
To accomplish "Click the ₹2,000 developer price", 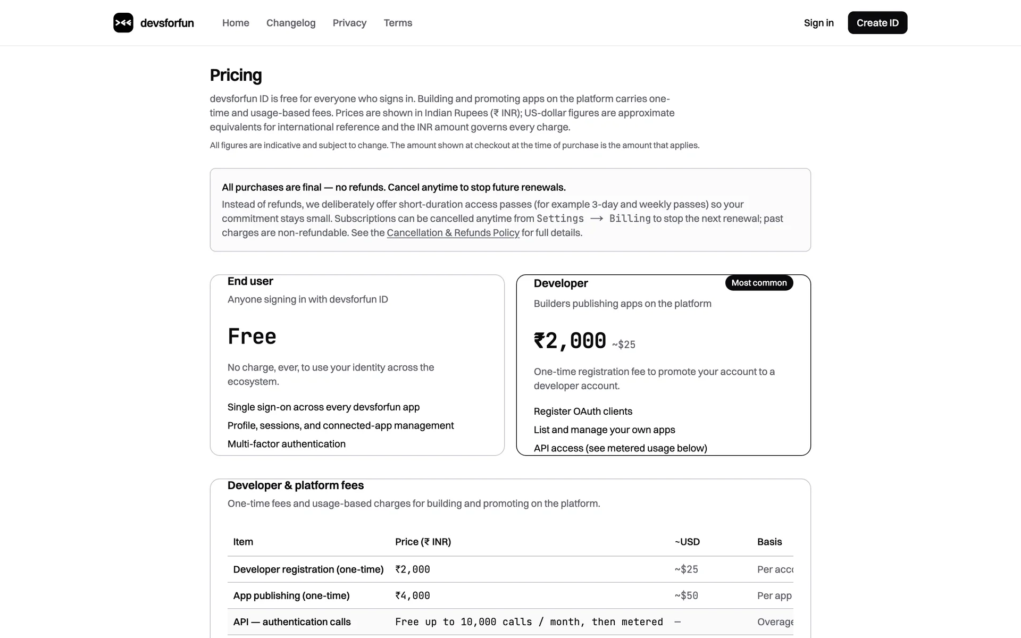I will [570, 341].
